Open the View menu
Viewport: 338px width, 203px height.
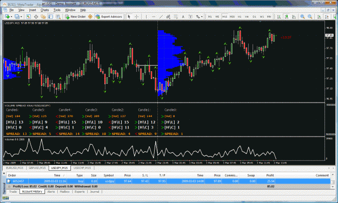pyautogui.click(x=21, y=10)
